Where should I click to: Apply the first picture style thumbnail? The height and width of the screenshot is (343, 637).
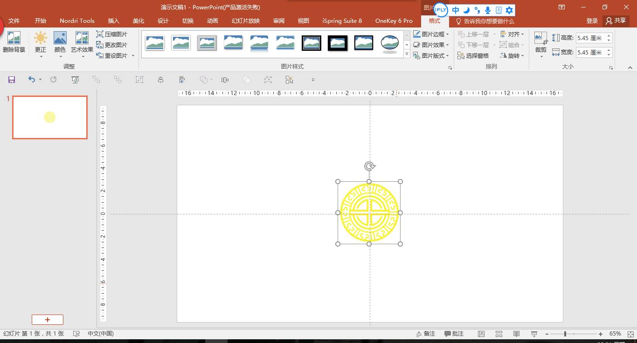[x=154, y=42]
